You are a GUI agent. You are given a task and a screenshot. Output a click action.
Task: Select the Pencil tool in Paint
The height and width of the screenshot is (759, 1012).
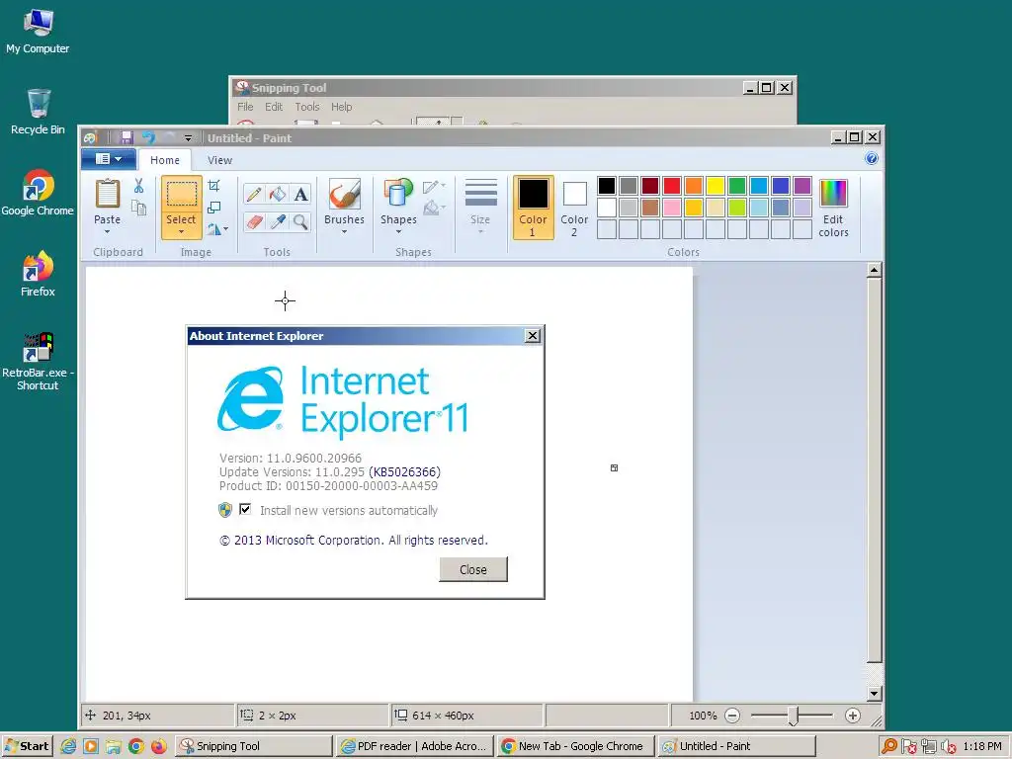[x=254, y=195]
